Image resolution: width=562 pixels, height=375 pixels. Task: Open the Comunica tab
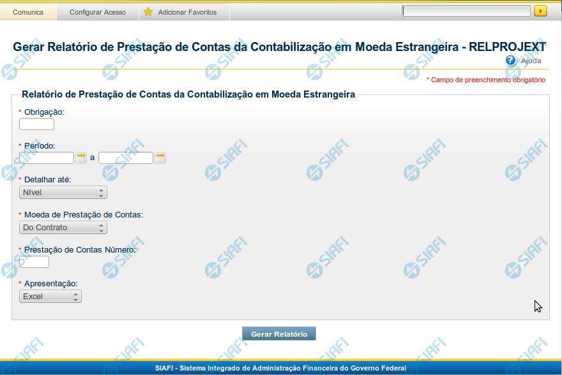tap(28, 12)
